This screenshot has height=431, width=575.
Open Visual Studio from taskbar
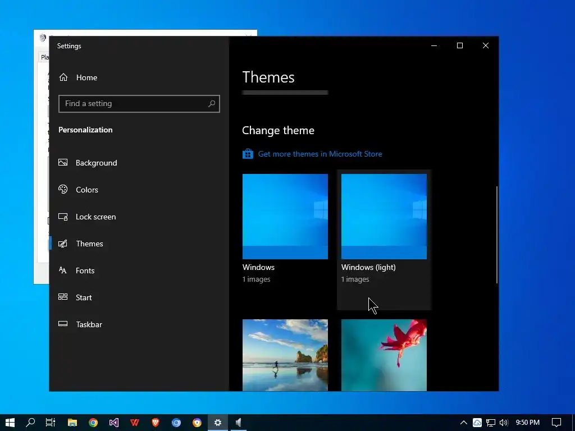(x=114, y=423)
